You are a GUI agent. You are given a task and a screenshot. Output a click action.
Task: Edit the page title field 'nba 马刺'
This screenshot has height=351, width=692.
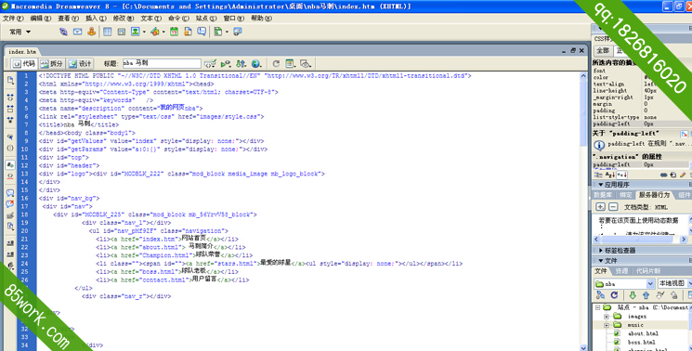click(x=161, y=63)
